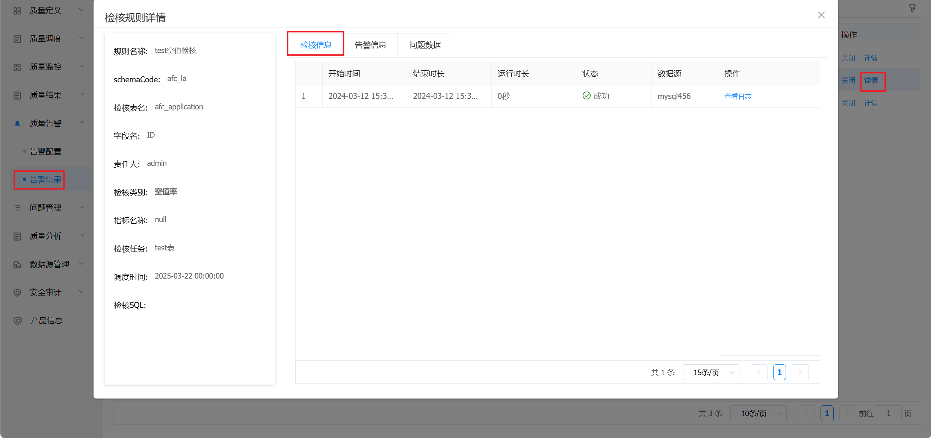Switch to the 问题数据 tab
This screenshot has width=931, height=438.
[425, 45]
